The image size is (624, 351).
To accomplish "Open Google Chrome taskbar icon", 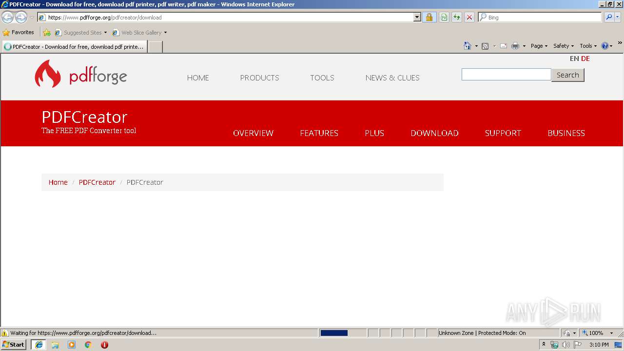I will [88, 345].
